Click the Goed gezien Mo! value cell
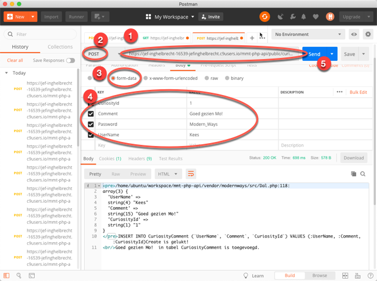This screenshot has width=377, height=281. (232, 114)
